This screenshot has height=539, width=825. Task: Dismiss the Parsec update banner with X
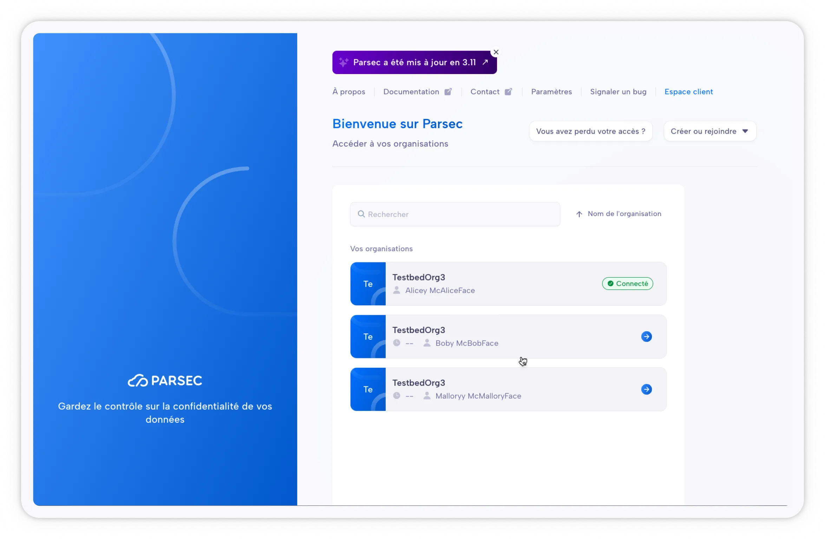click(496, 52)
